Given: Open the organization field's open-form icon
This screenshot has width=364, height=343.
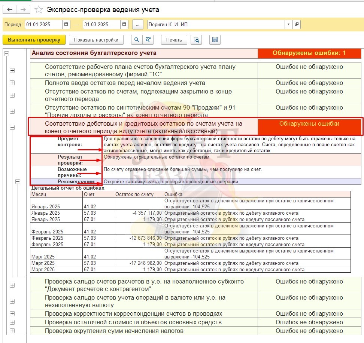Looking at the screenshot, I should tap(297, 25).
